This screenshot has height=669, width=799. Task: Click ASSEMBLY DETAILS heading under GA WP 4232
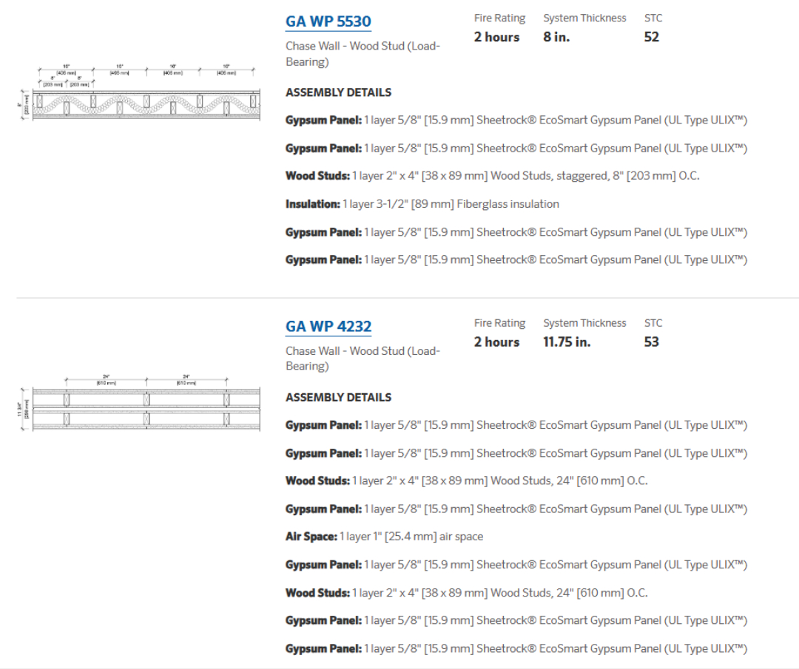click(x=338, y=398)
